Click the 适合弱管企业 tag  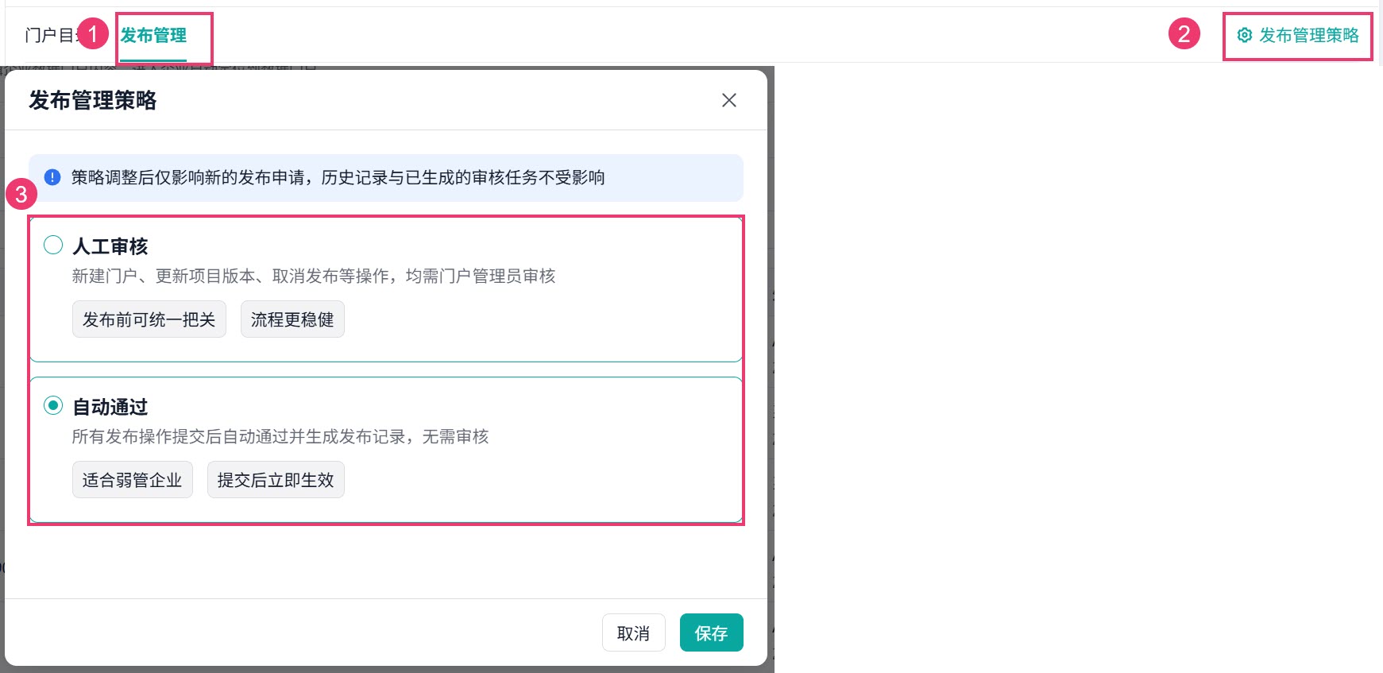coord(133,479)
